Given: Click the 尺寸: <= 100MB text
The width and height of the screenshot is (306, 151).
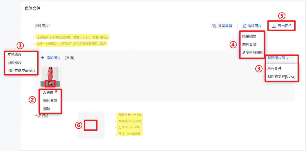Looking at the screenshot, I should (x=130, y=134).
